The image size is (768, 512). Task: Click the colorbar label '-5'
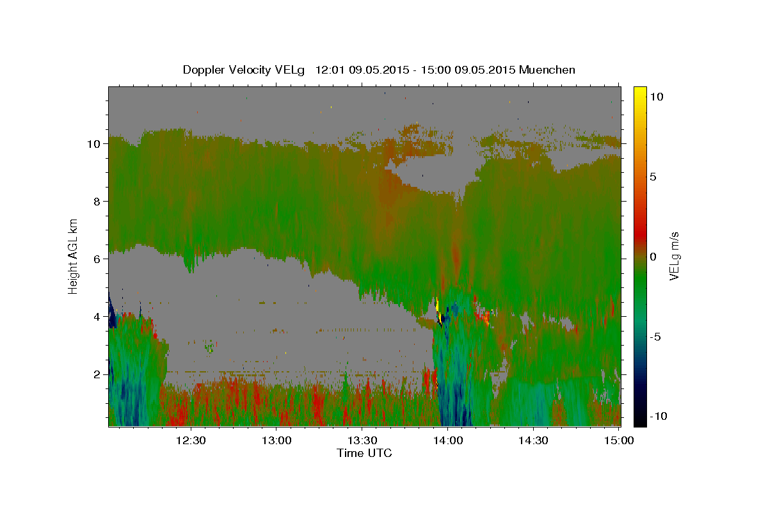pyautogui.click(x=655, y=336)
